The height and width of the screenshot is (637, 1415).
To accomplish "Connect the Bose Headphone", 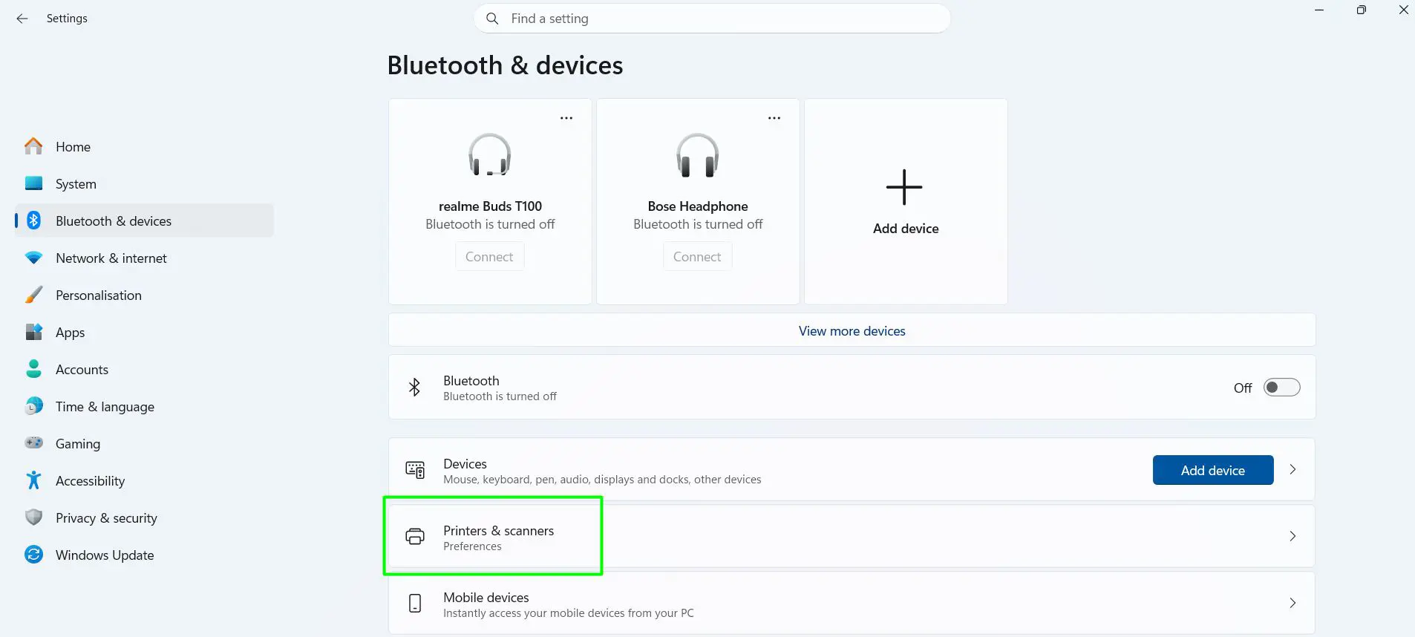I will (x=697, y=257).
